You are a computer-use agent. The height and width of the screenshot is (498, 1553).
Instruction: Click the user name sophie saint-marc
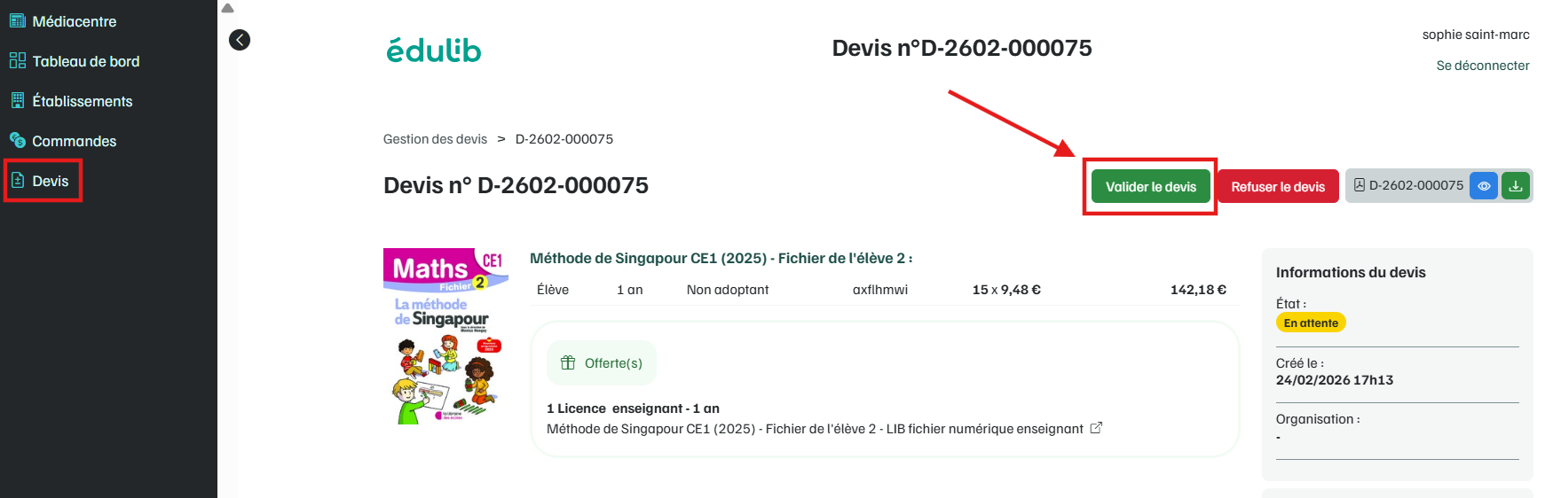point(1476,35)
